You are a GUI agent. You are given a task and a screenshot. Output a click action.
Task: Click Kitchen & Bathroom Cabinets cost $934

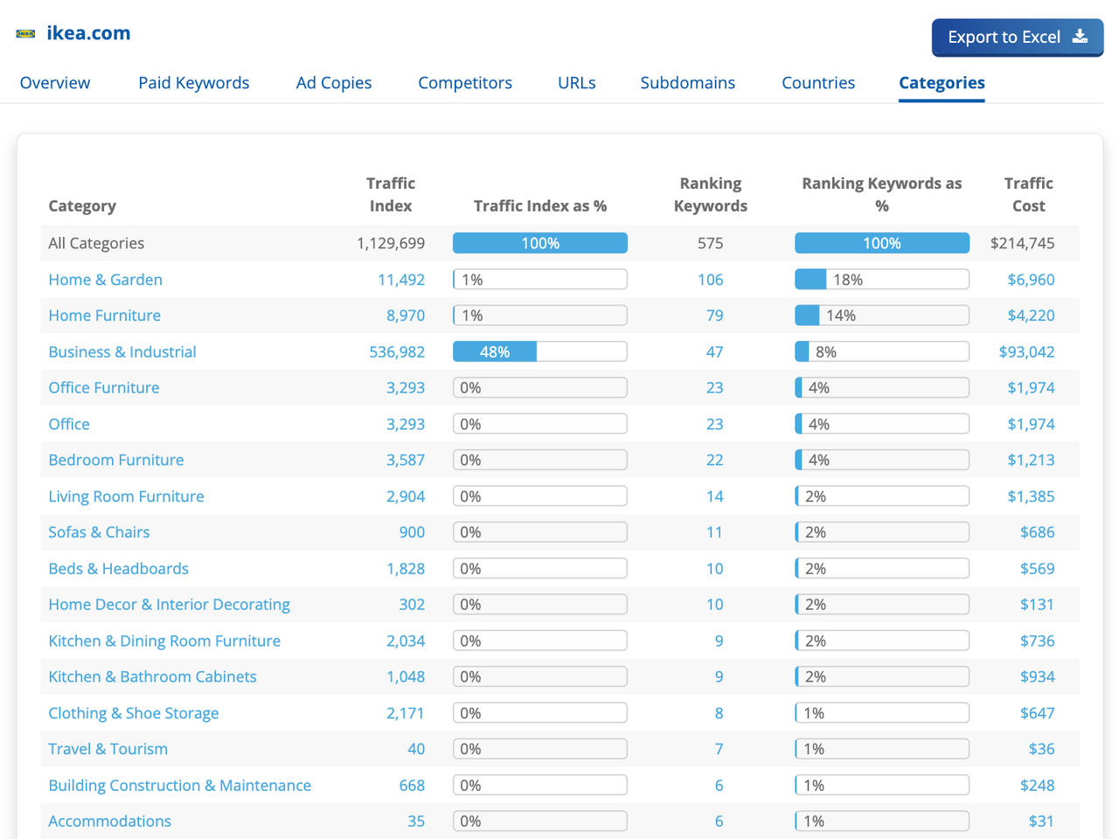click(1038, 677)
